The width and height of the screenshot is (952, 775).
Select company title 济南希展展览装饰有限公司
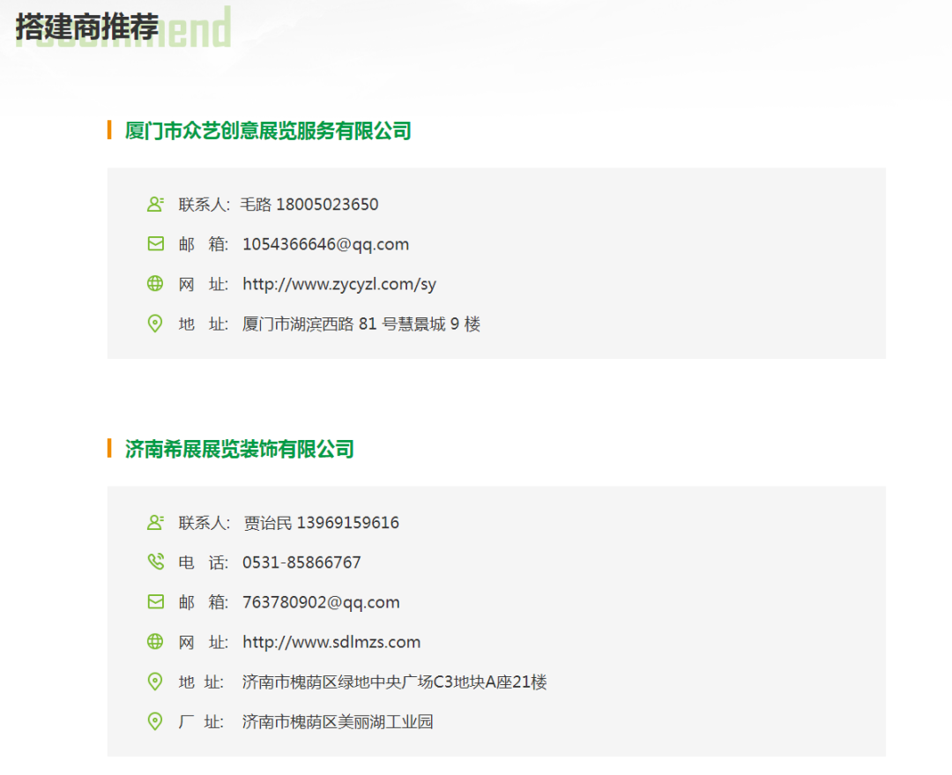pyautogui.click(x=239, y=449)
